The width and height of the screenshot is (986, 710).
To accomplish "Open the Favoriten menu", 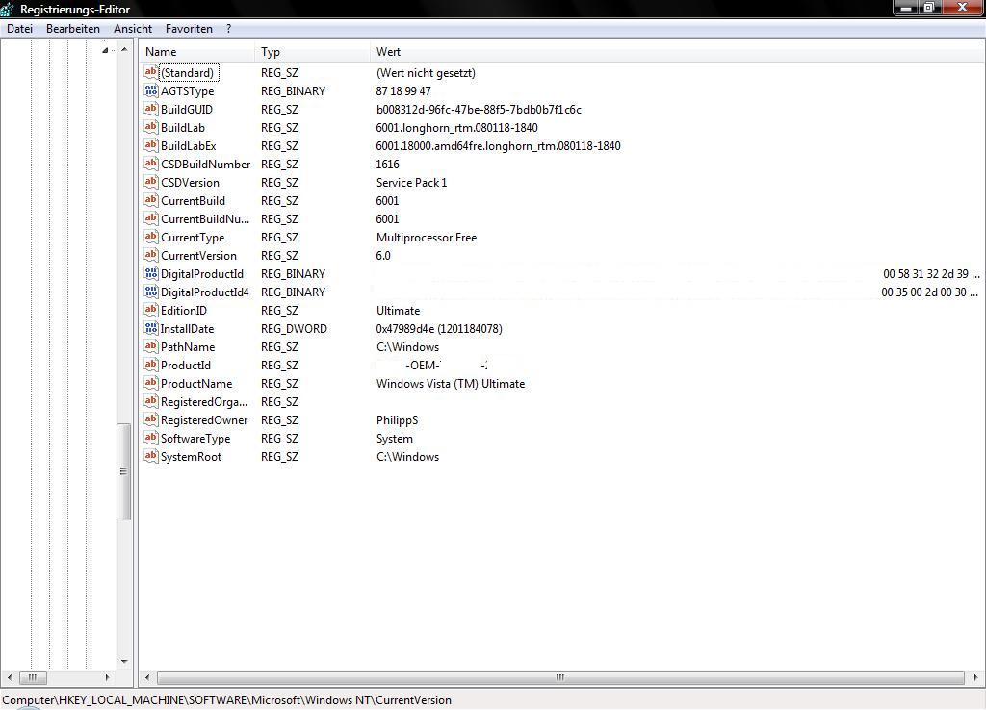I will click(x=189, y=28).
